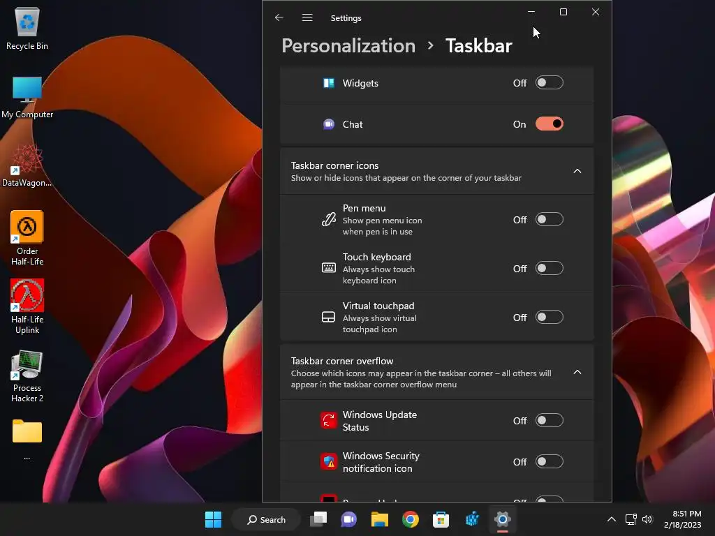This screenshot has height=536, width=715.
Task: Click the Settings gear on the taskbar
Action: click(x=503, y=519)
